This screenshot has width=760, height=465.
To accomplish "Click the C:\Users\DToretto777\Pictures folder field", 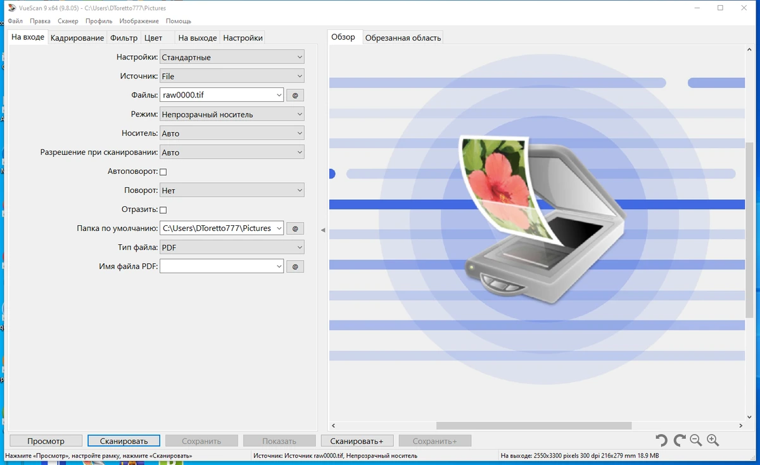I will click(217, 228).
